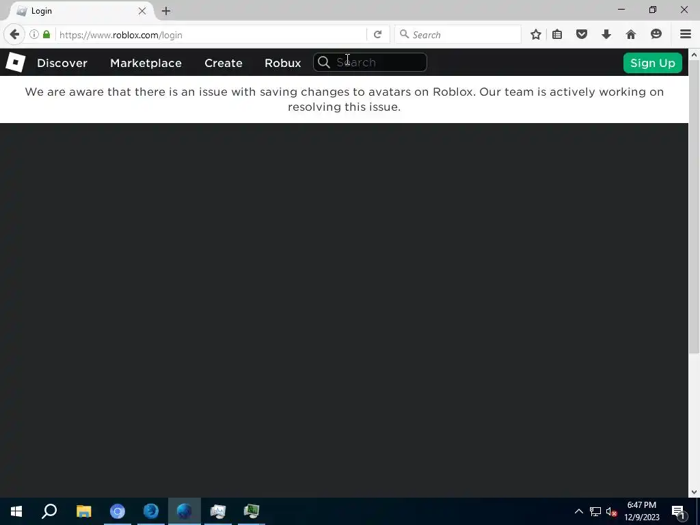Viewport: 700px width, 525px height.
Task: Switch to the Chromium taskbar app
Action: pos(118,511)
